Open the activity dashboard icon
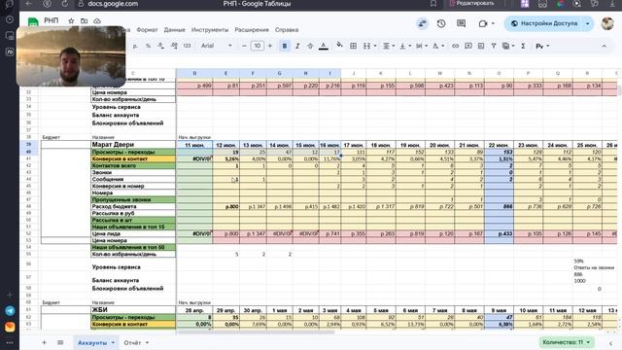The height and width of the screenshot is (350, 622). 422,23
